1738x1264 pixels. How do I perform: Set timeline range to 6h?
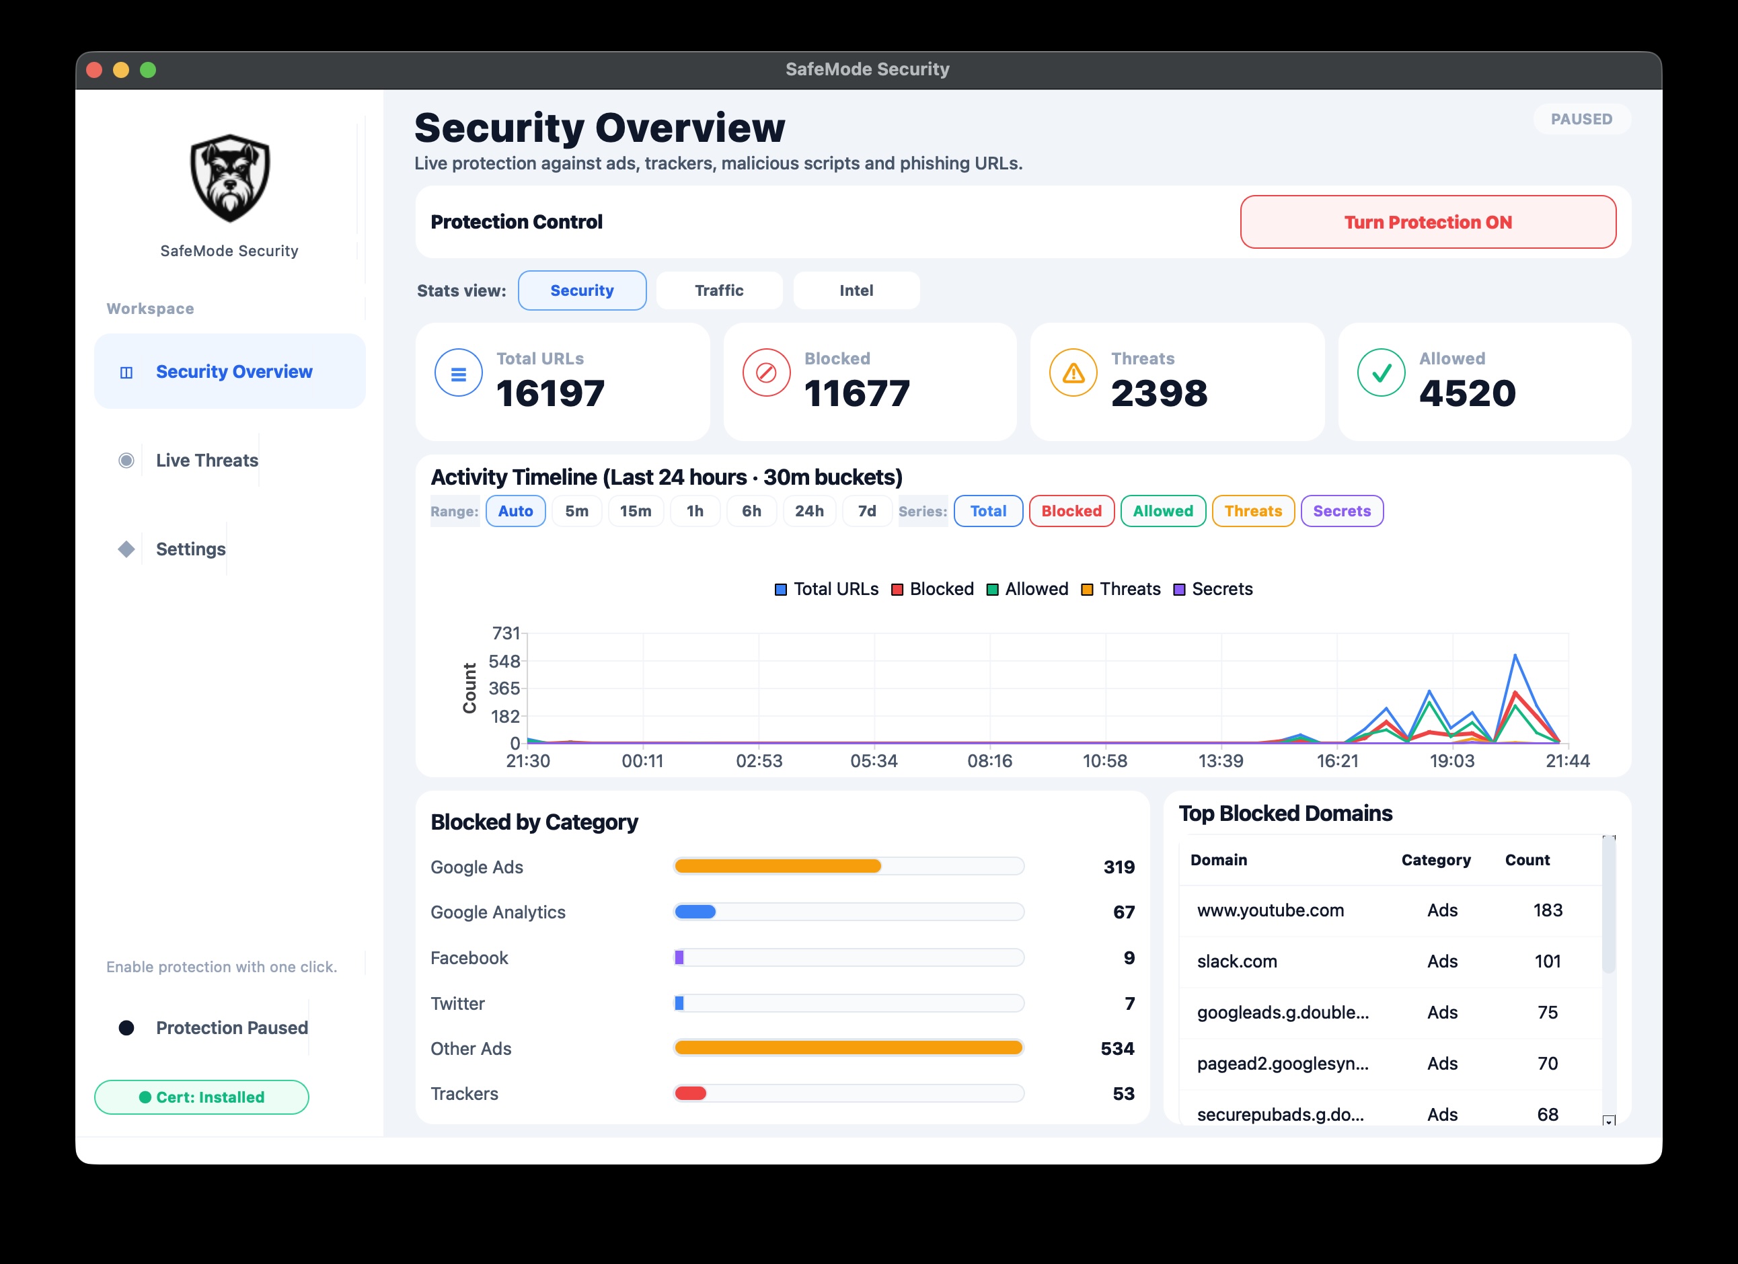coord(752,511)
